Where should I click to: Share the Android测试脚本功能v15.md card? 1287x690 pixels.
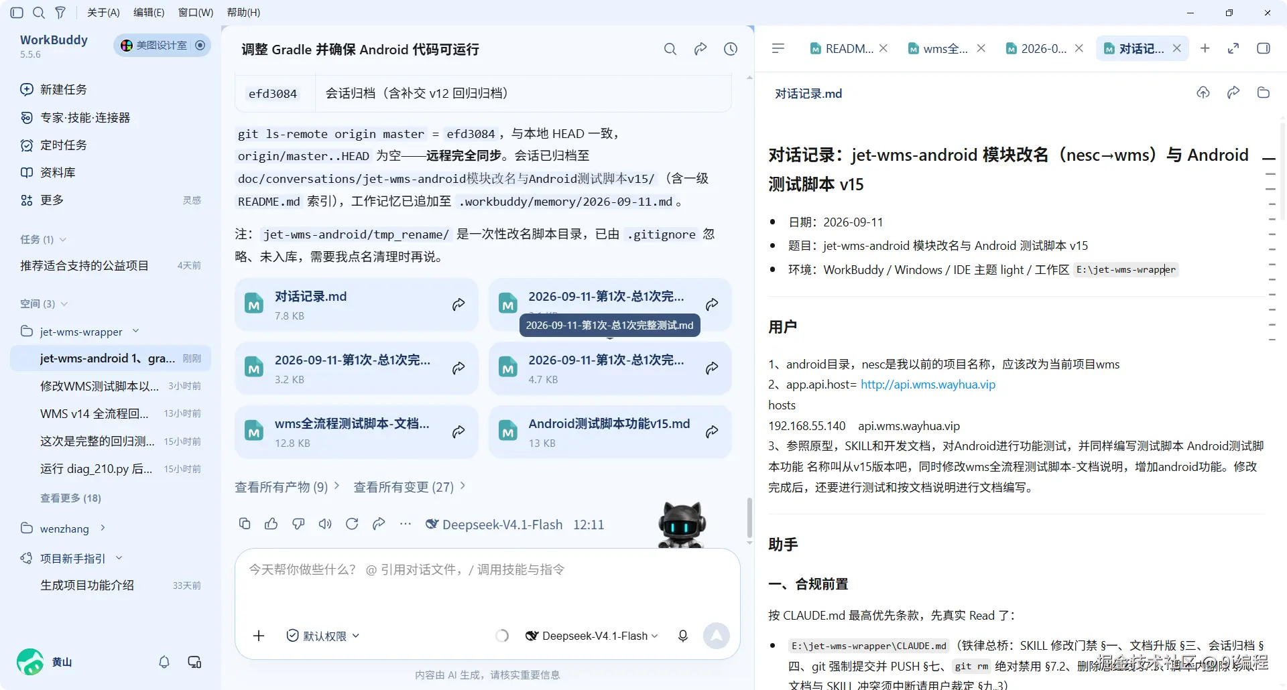712,432
